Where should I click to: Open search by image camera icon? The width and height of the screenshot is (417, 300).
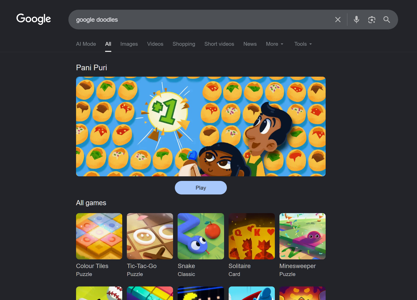coord(372,20)
